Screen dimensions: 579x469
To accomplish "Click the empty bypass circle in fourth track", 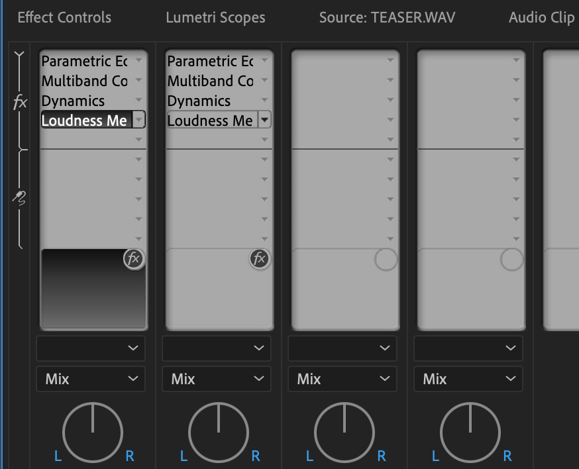I will click(x=511, y=259).
